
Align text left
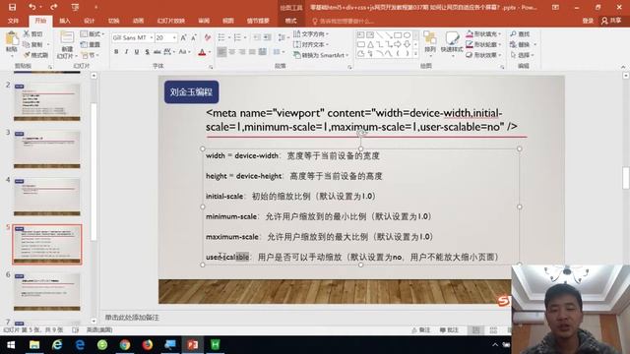click(x=221, y=52)
